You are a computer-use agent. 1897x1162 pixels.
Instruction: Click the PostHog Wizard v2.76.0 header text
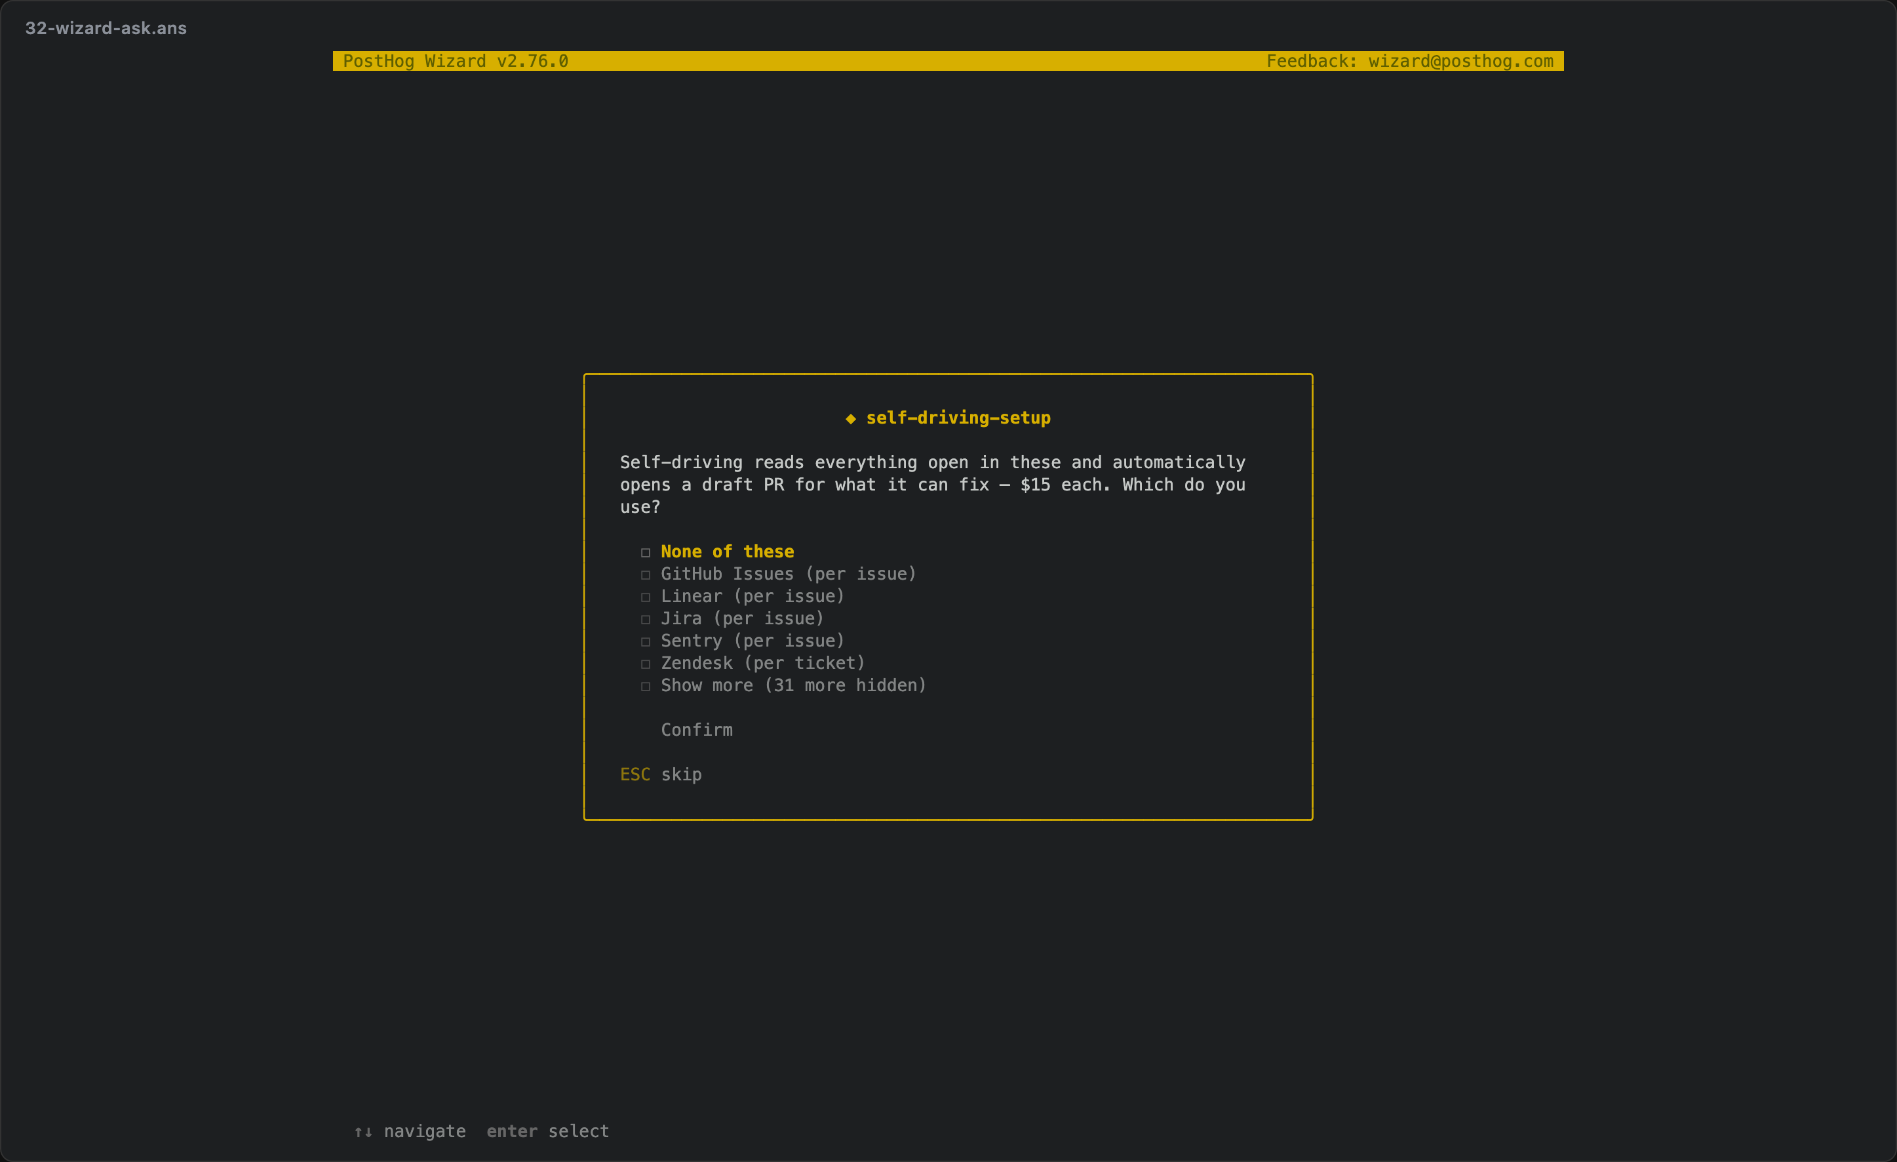(456, 61)
